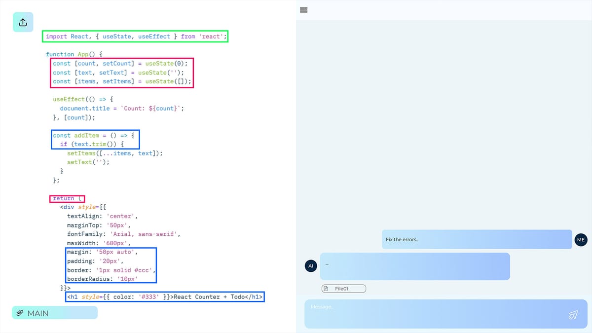Select the MAIN label at bottom left
This screenshot has height=333, width=592.
pyautogui.click(x=37, y=312)
